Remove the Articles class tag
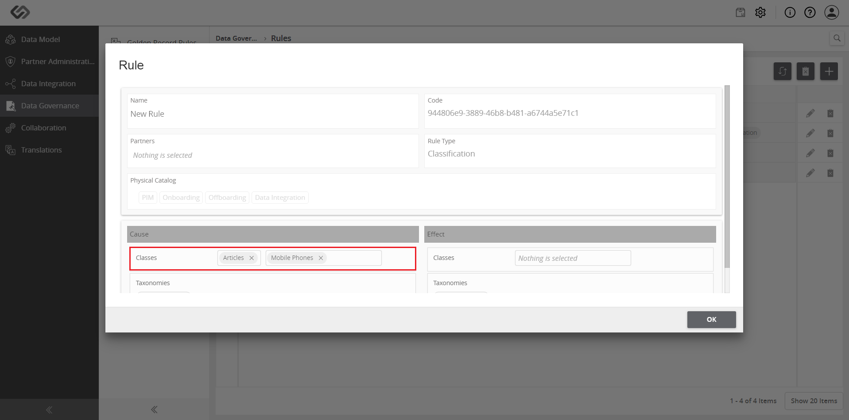The image size is (849, 420). [x=252, y=258]
